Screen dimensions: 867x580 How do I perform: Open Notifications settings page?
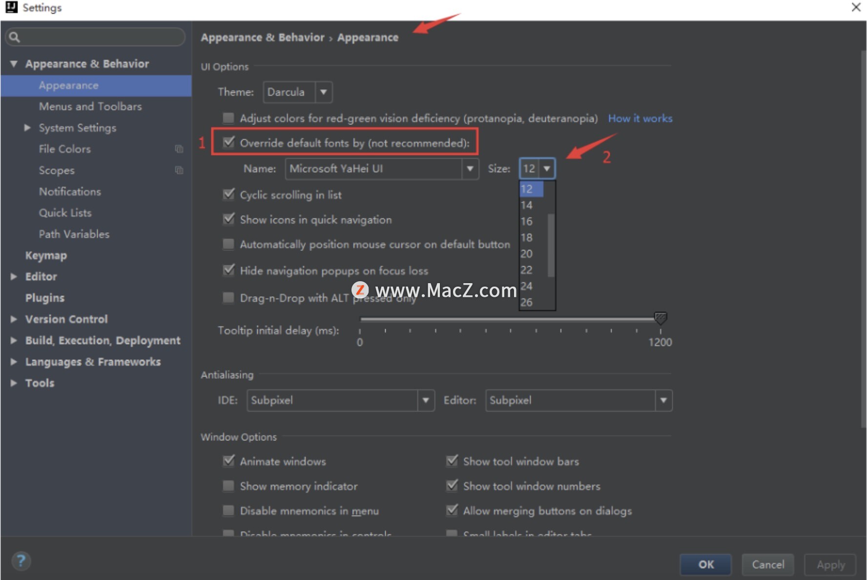pyautogui.click(x=70, y=191)
